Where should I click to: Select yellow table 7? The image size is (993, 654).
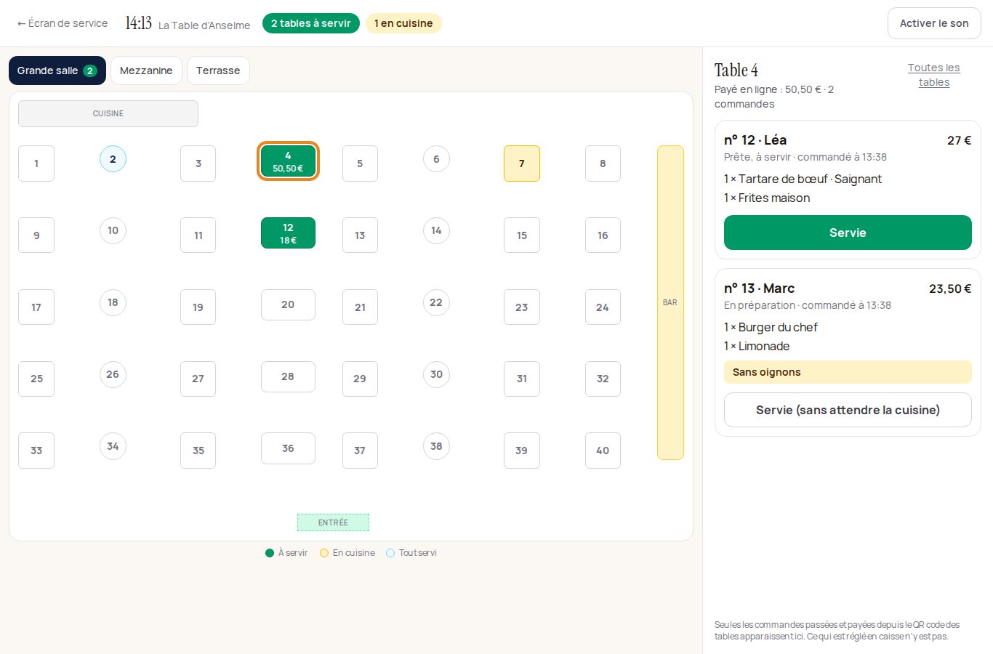(522, 163)
